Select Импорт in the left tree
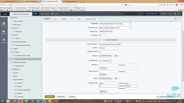 point(15,76)
